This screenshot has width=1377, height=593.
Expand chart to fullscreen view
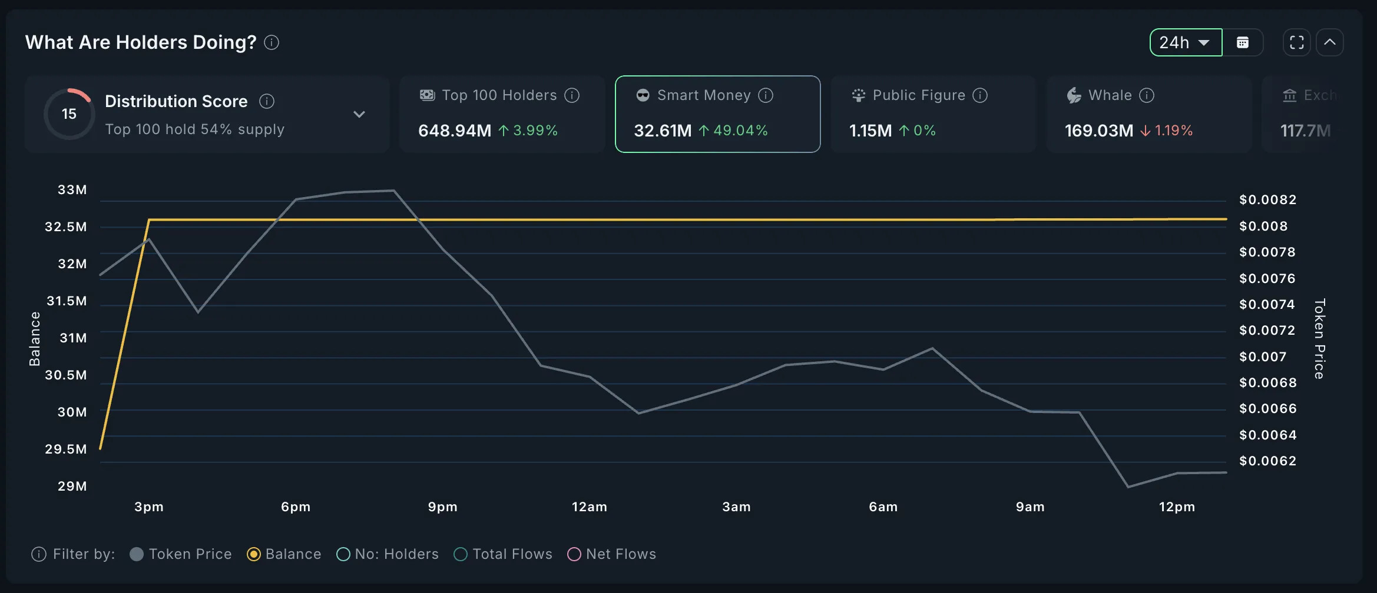[1296, 42]
